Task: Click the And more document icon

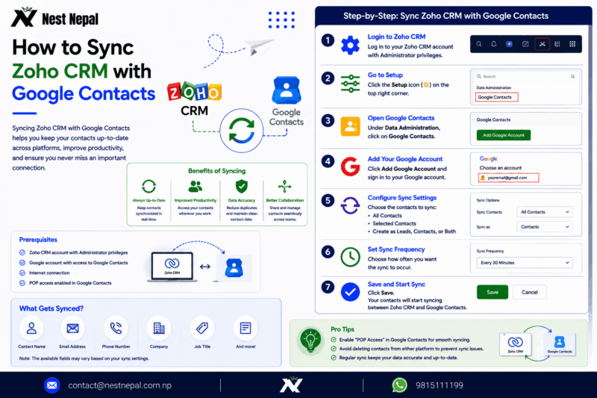Action: [x=246, y=329]
